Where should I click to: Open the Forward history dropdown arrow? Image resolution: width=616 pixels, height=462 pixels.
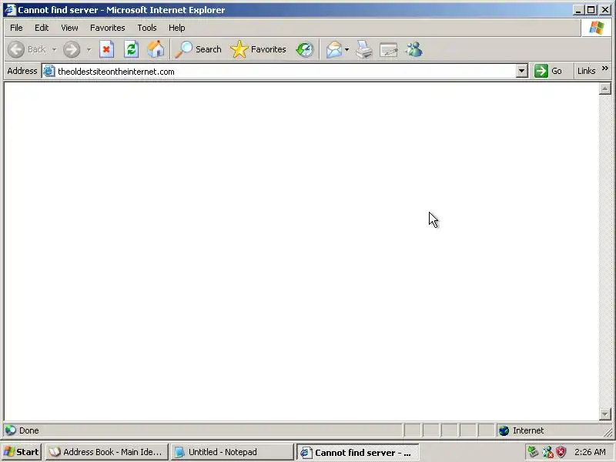89,49
